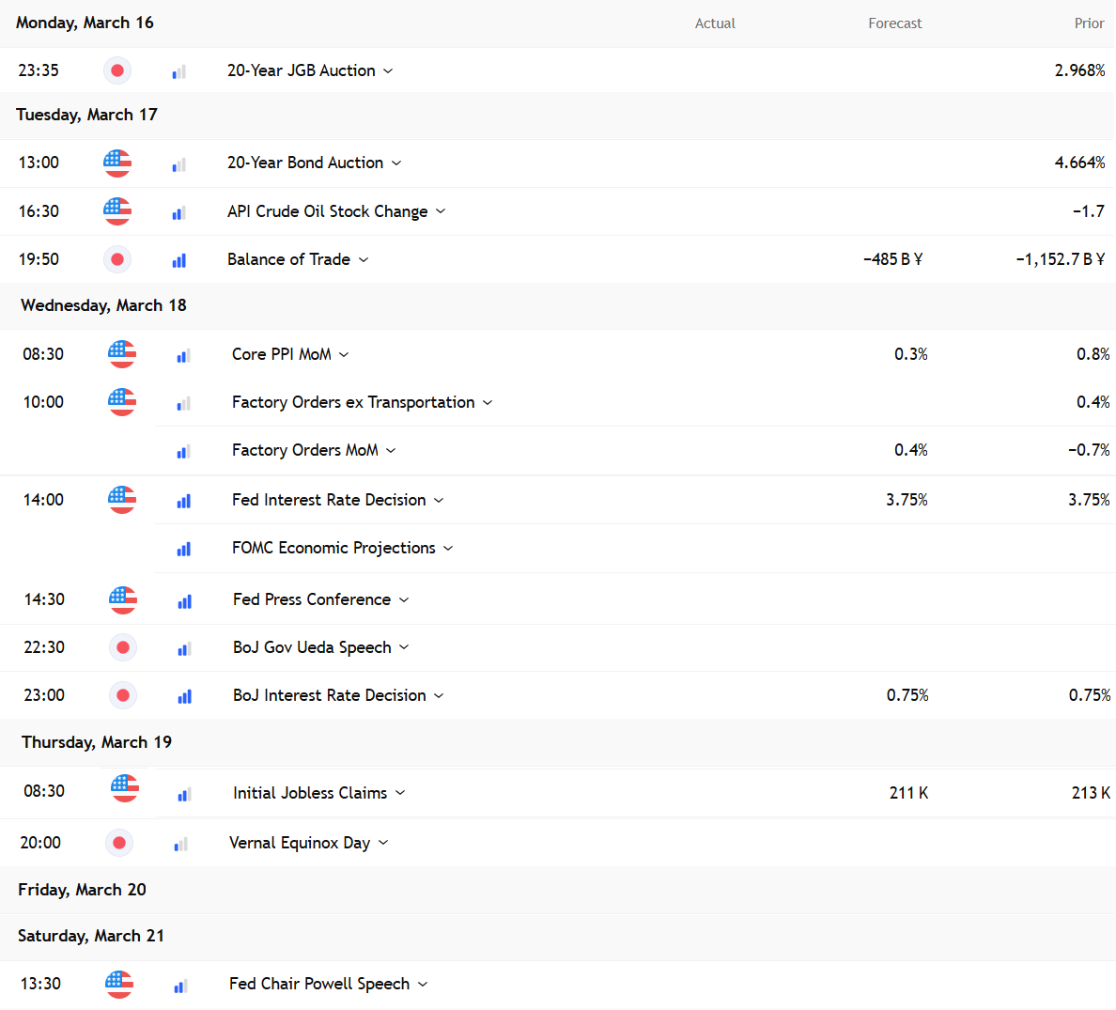This screenshot has height=1010, width=1116.
Task: Click the Forecast column header
Action: pyautogui.click(x=894, y=23)
